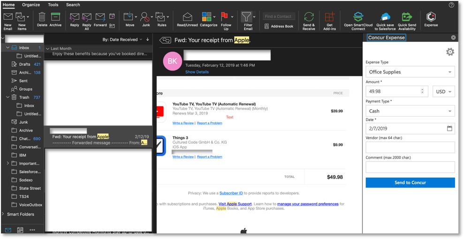Viewport: 464px width, 239px height.
Task: Select the Fwd: Your receipt from Apple message
Action: (x=98, y=137)
